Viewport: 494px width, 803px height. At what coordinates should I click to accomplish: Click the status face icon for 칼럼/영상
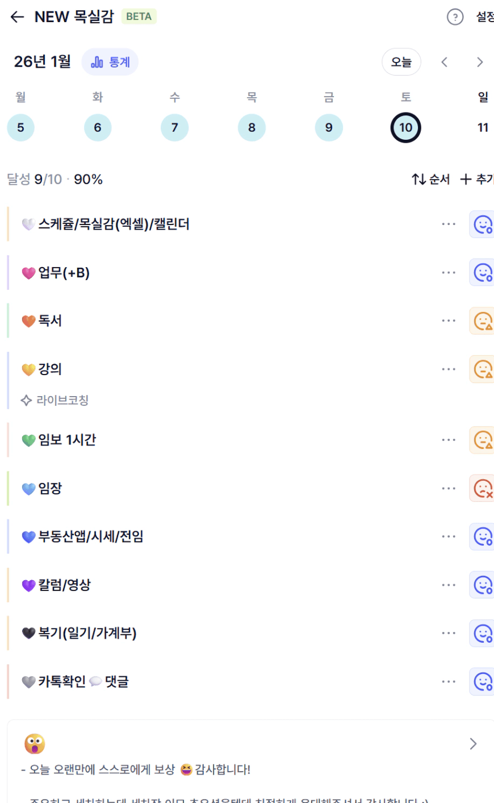point(483,585)
